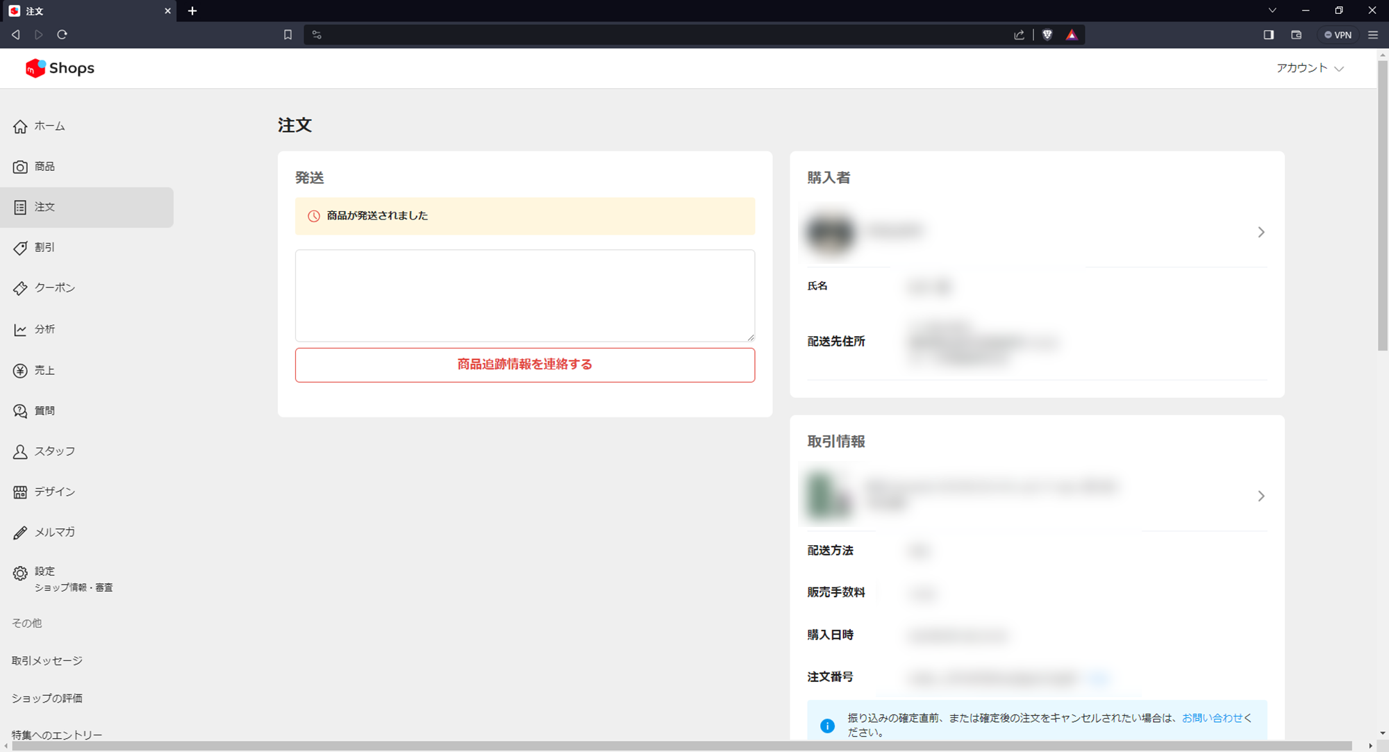Screen dimensions: 1389x752
Task: Click the 商品追跡情報を連絡する button
Action: tap(524, 365)
